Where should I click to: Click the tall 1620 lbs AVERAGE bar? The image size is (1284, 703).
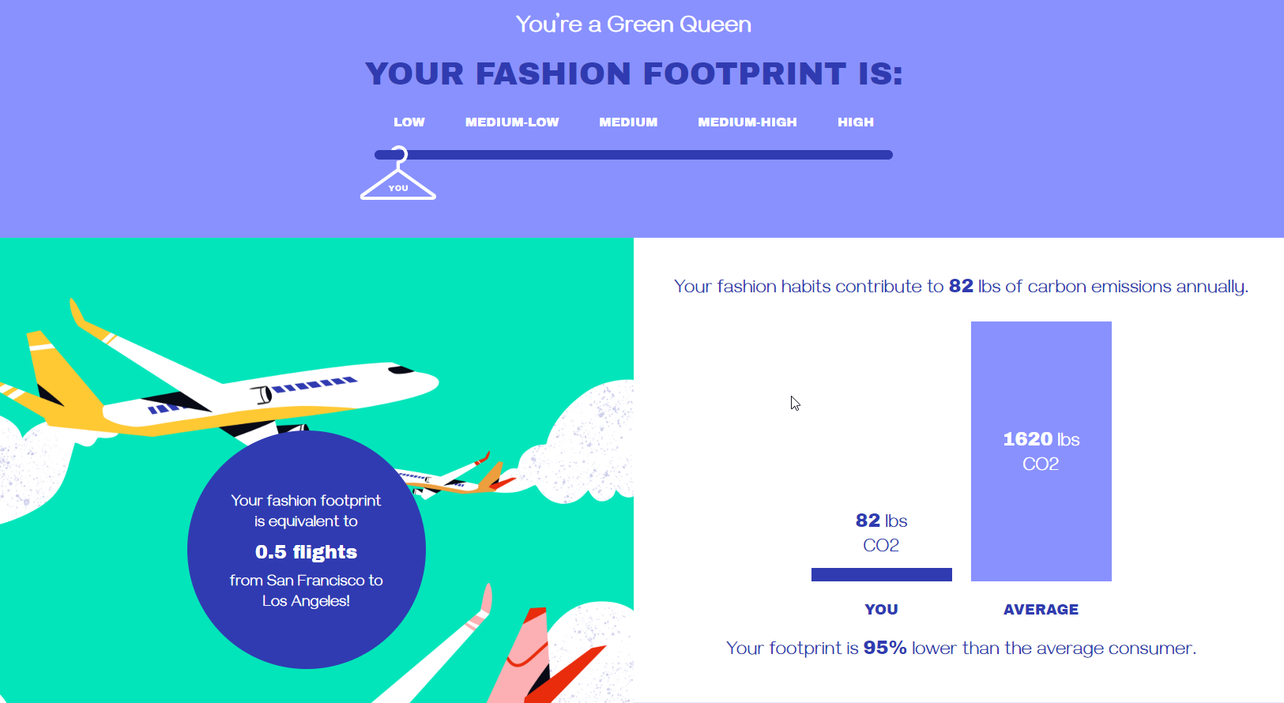(1041, 451)
